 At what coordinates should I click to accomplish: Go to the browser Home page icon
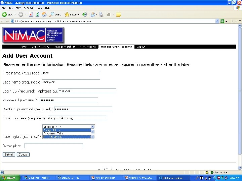tap(44, 14)
